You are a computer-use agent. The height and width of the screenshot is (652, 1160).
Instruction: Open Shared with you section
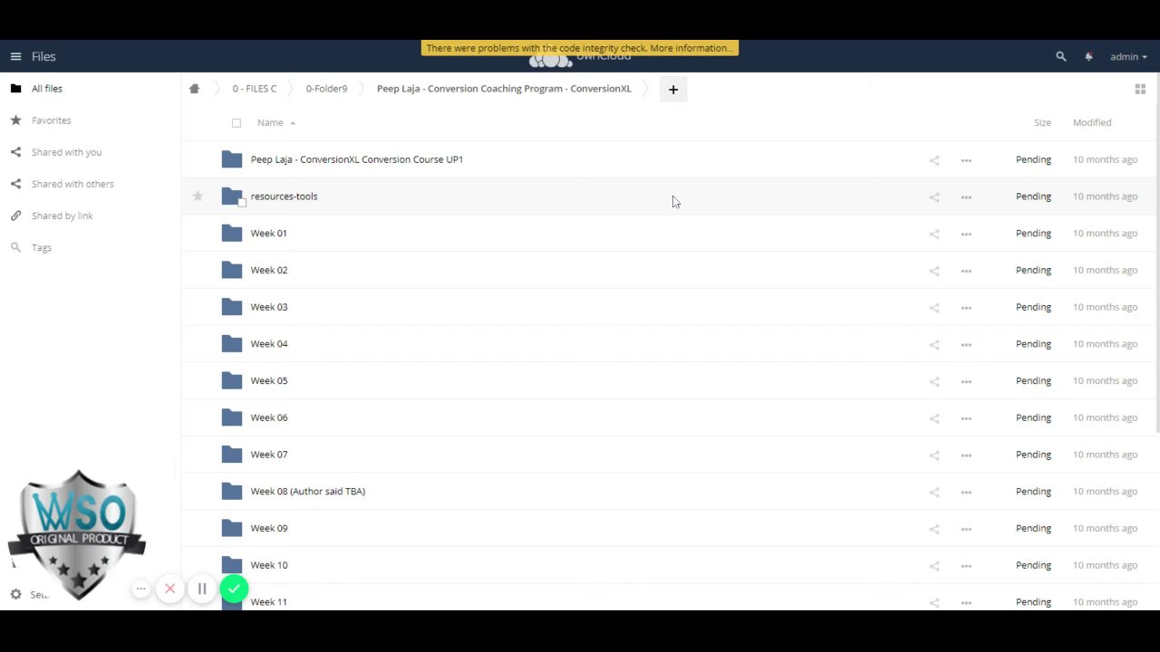pos(66,152)
